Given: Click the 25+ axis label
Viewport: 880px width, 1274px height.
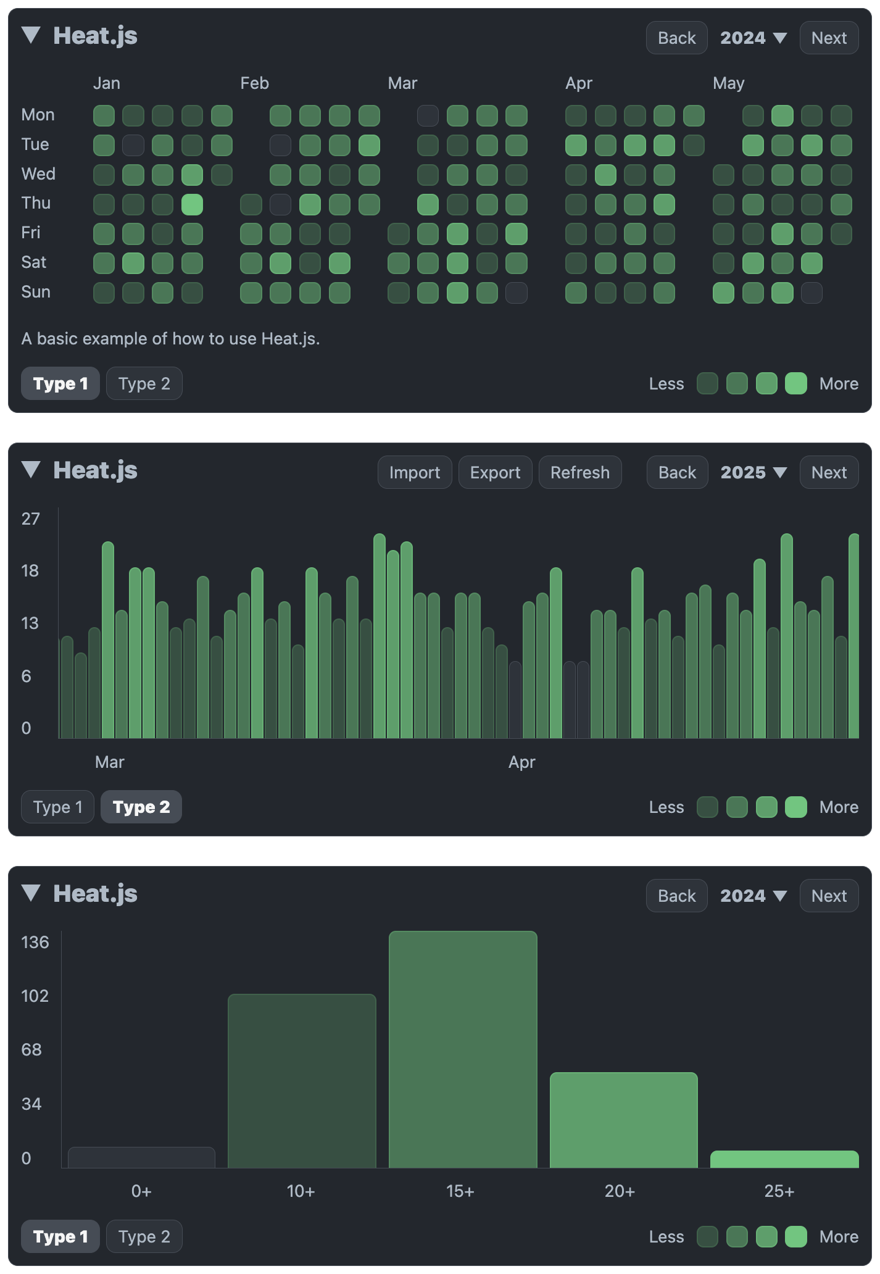Looking at the screenshot, I should (x=779, y=1191).
